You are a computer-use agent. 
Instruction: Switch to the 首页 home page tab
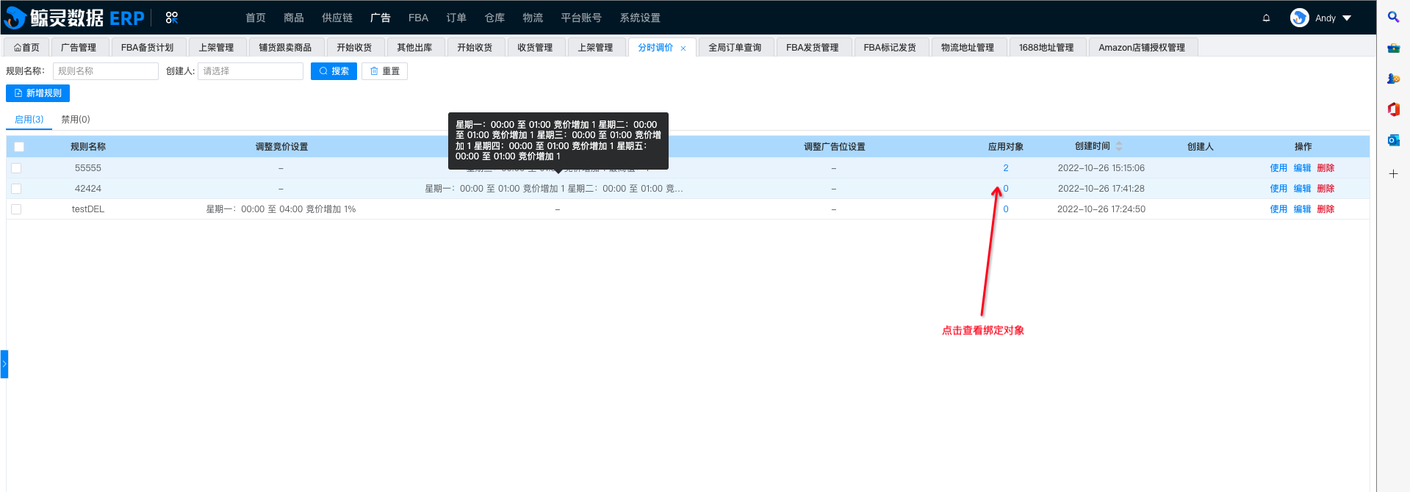[x=26, y=48]
